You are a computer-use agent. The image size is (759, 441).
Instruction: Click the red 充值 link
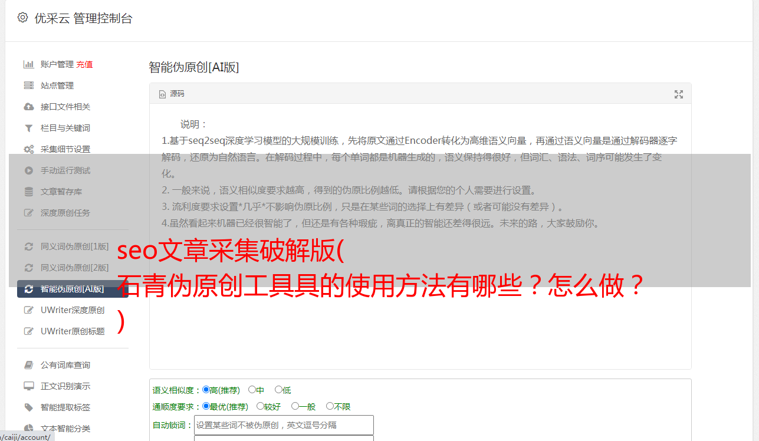(84, 64)
